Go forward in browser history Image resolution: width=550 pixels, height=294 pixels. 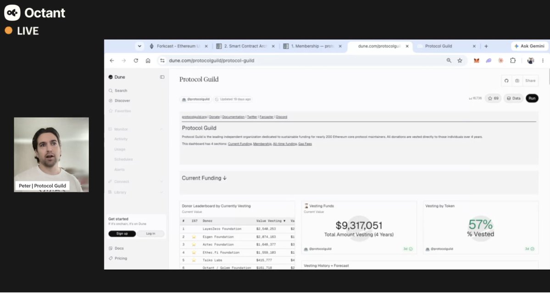pos(123,60)
